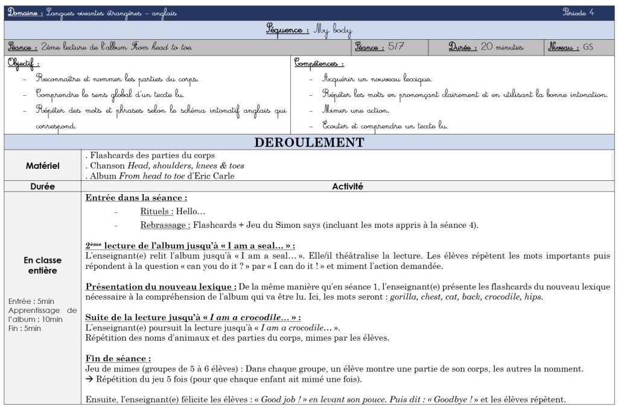The height and width of the screenshot is (407, 618).
Task: Click the "Niveau : GS" cell
Action: (571, 47)
